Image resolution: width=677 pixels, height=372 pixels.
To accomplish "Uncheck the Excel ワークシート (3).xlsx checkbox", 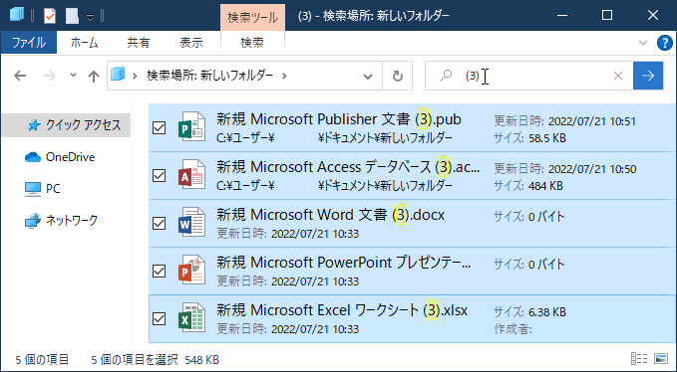I will 159,319.
